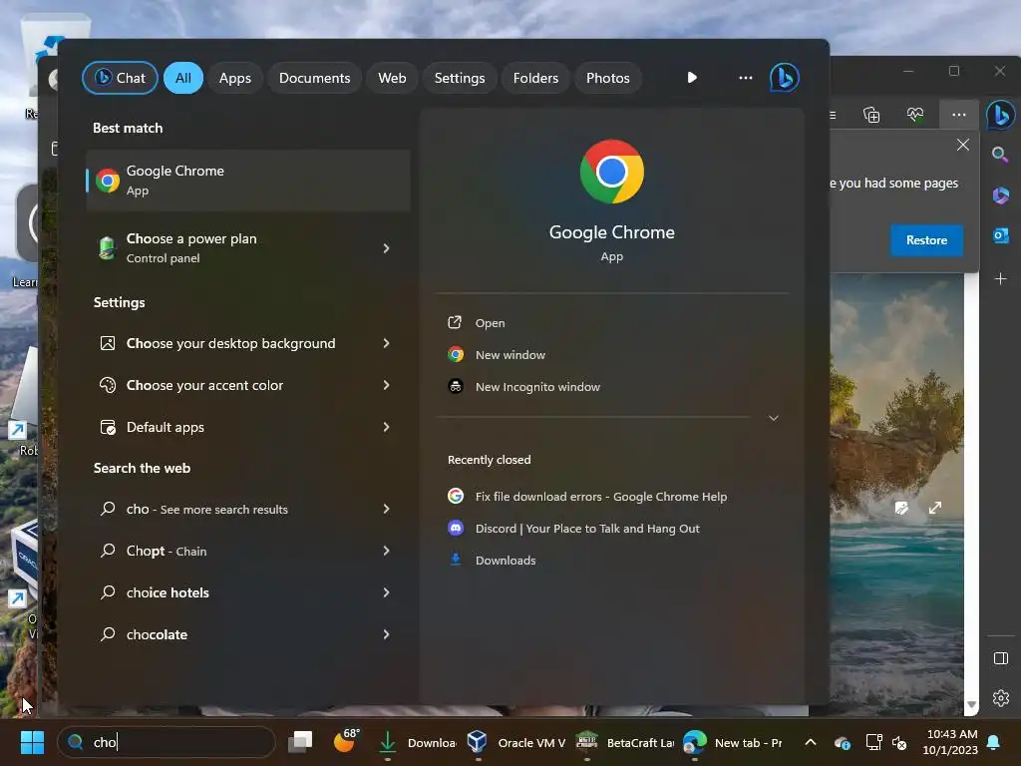This screenshot has width=1021, height=766.
Task: Click Restore button in Edge prompt
Action: tap(926, 240)
